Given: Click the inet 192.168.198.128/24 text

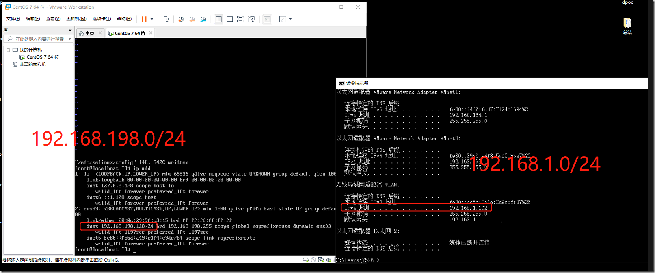Looking at the screenshot, I should (120, 226).
